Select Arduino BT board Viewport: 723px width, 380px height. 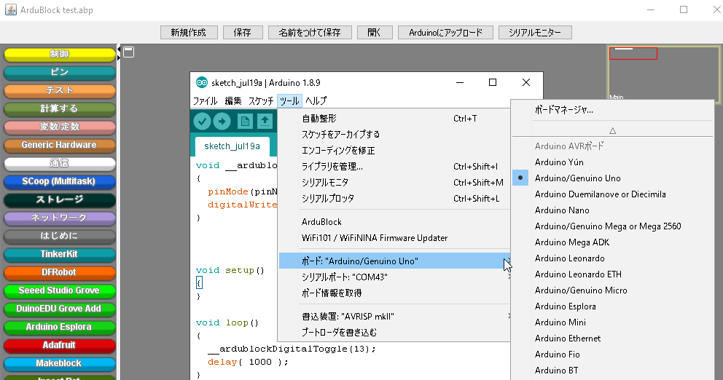[x=612, y=371]
